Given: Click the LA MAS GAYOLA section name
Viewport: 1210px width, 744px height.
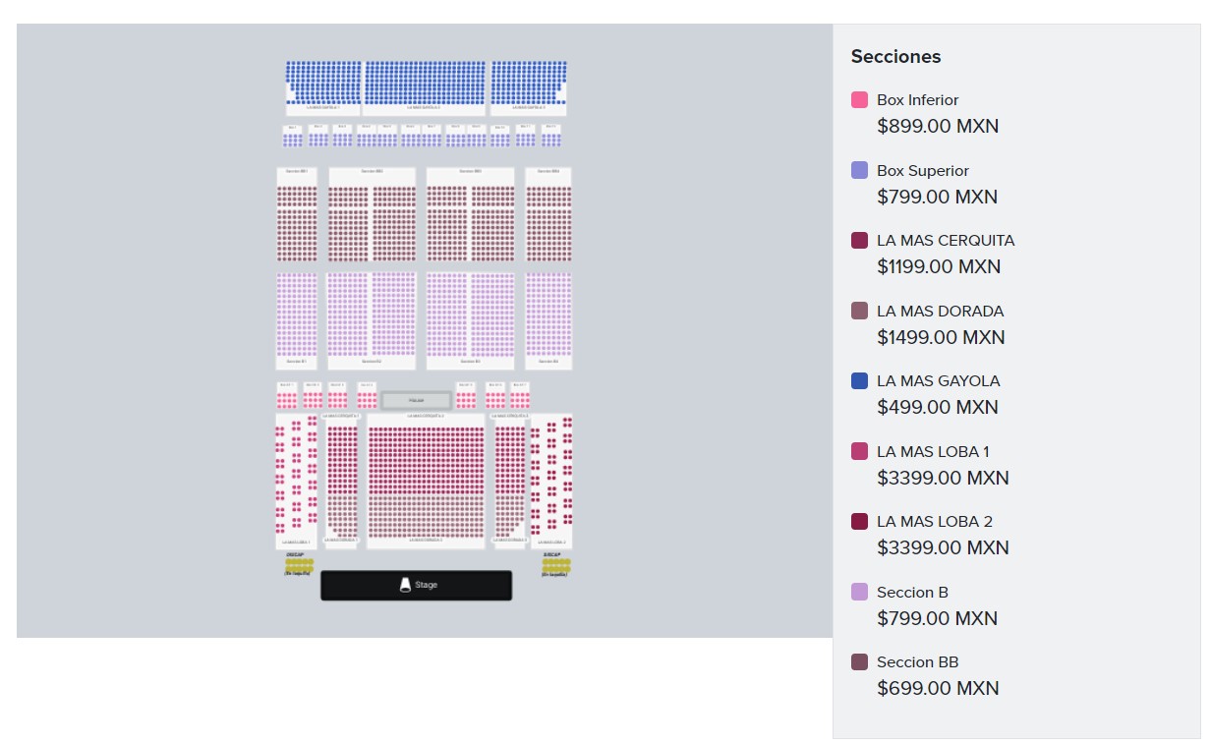Looking at the screenshot, I should 938,381.
